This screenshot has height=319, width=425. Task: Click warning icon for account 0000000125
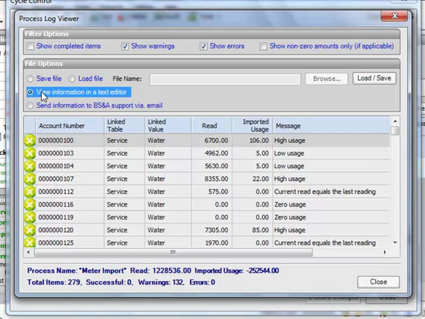click(x=30, y=243)
